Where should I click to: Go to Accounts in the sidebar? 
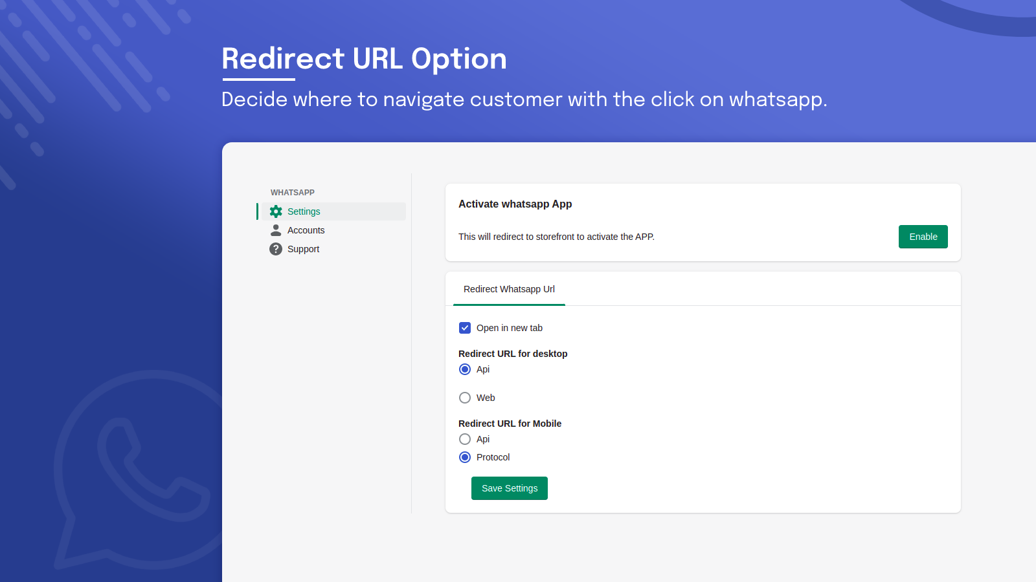tap(306, 230)
